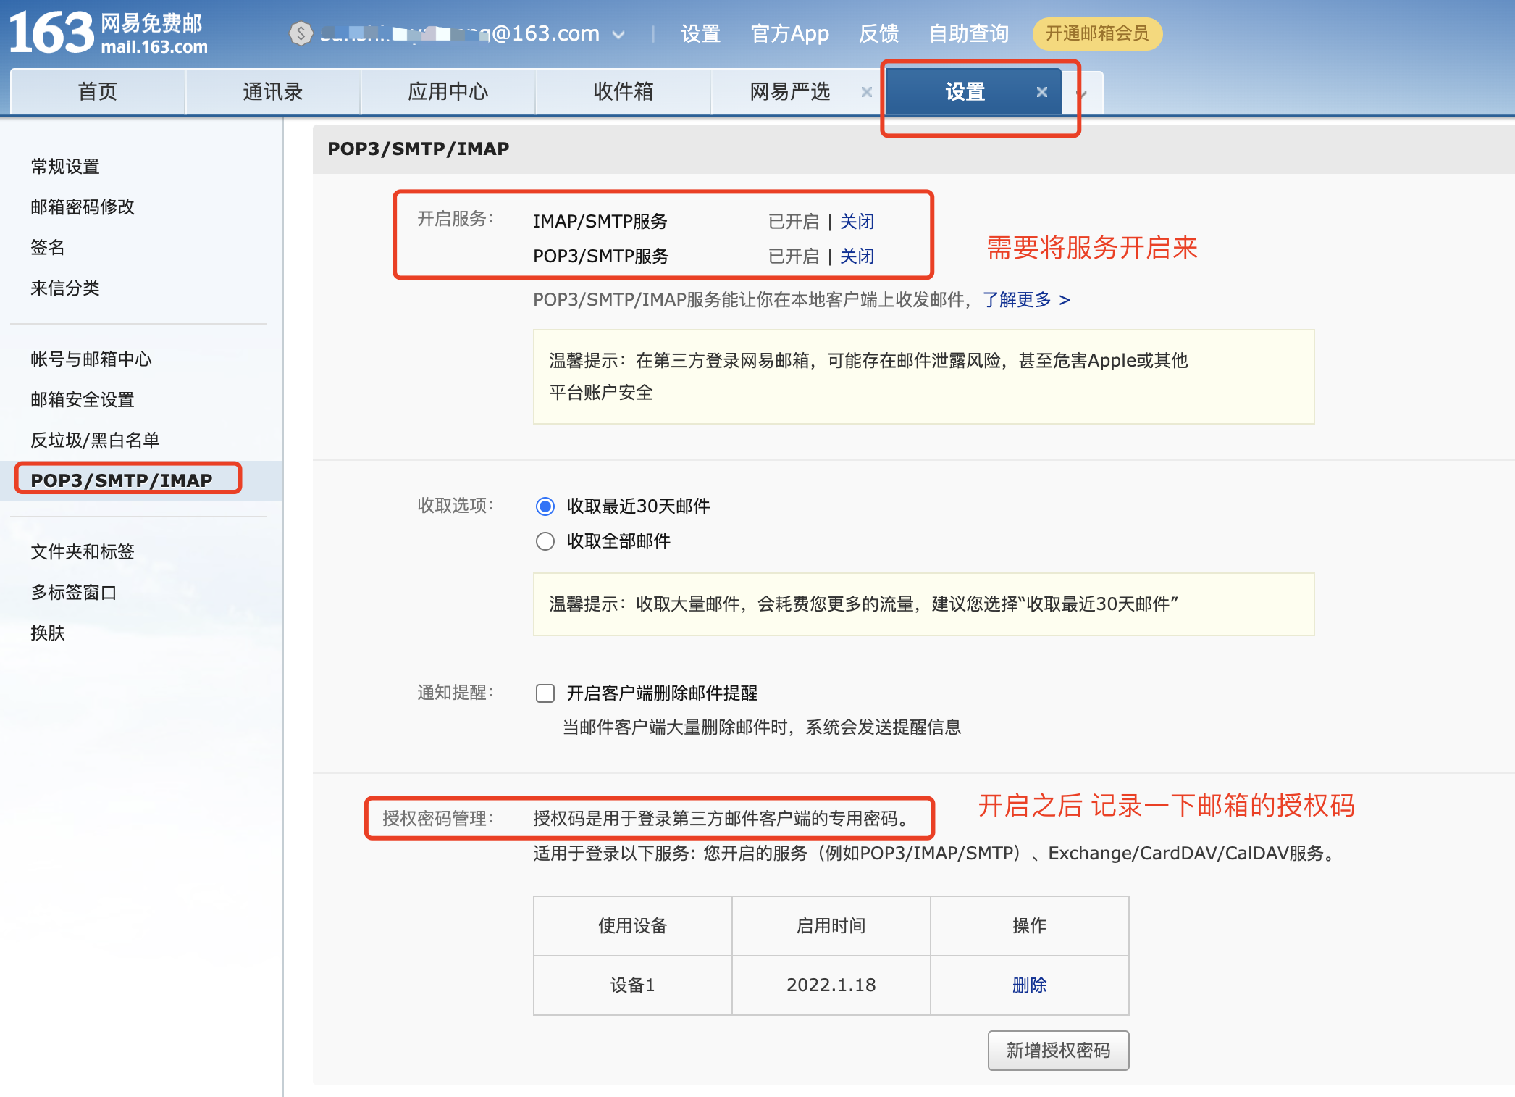Switch to the 收件箱 tab
This screenshot has width=1515, height=1097.
tap(623, 92)
